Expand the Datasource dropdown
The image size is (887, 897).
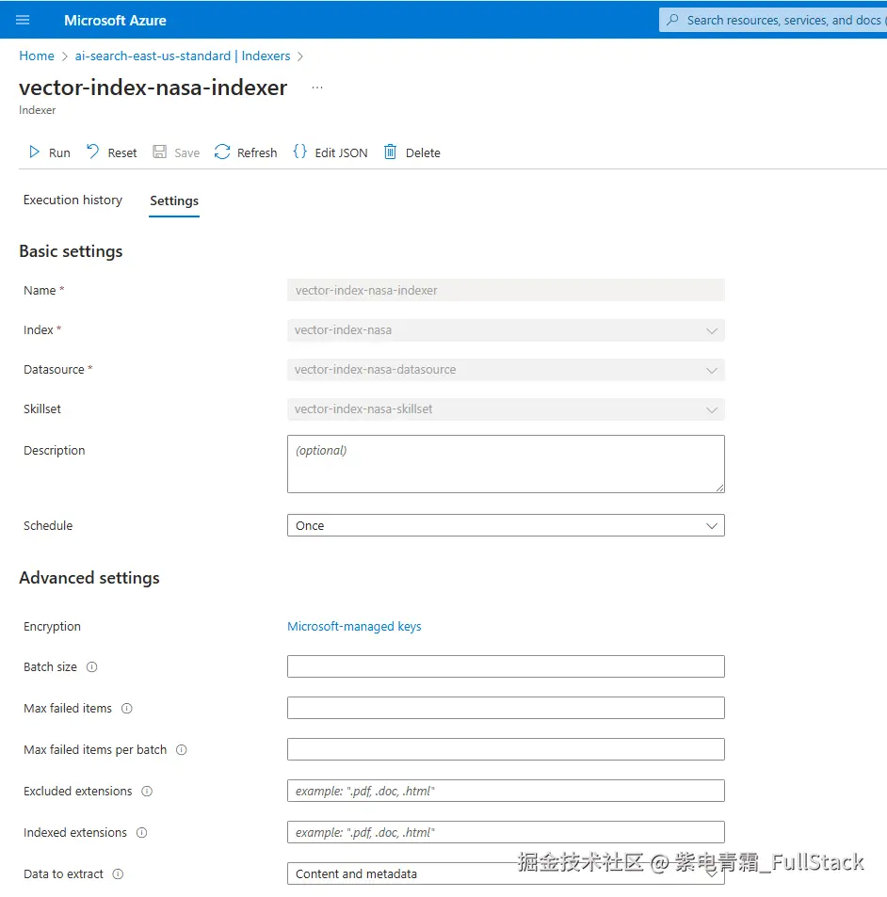tap(506, 370)
